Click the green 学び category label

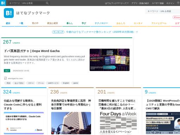7,71
